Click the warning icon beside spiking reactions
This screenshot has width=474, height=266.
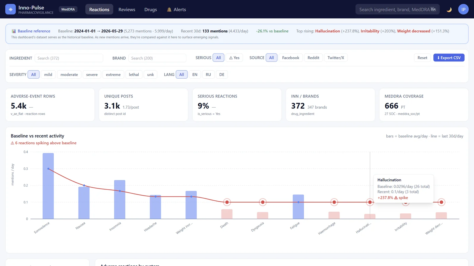coord(12,143)
